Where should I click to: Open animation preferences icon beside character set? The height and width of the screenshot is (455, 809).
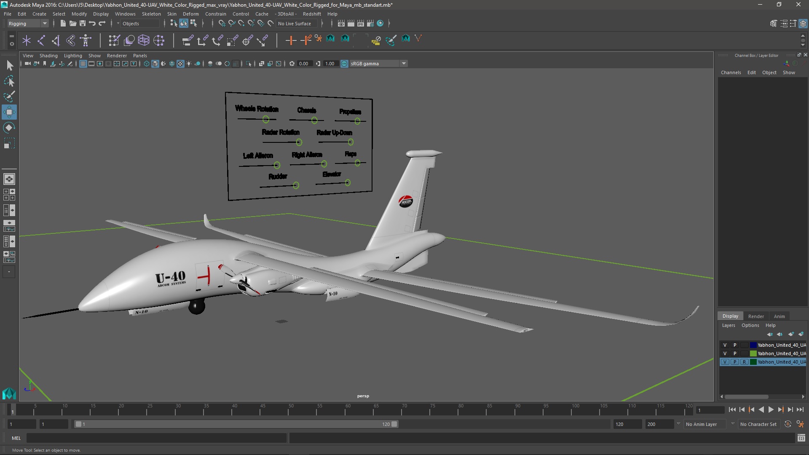[x=800, y=424]
